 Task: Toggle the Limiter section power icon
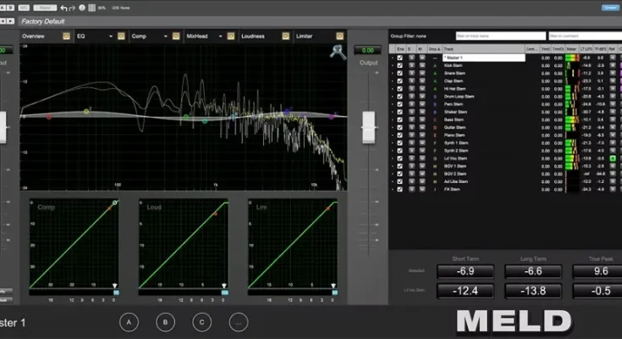[x=339, y=36]
